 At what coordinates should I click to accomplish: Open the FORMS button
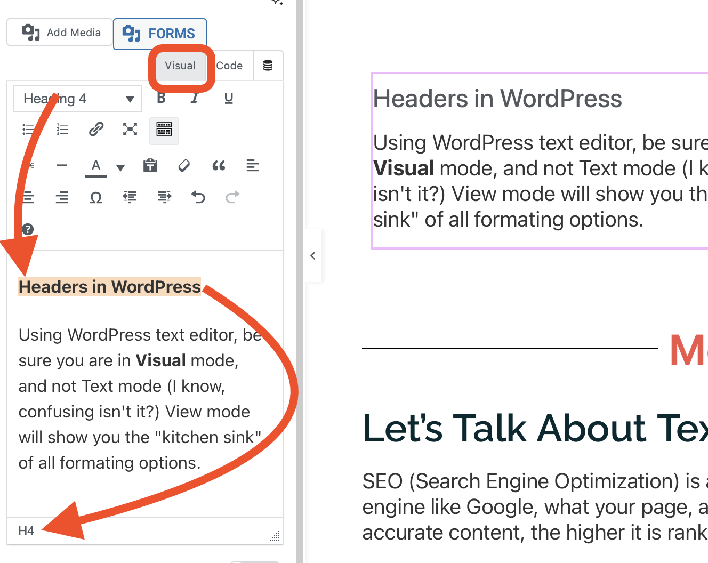(160, 34)
